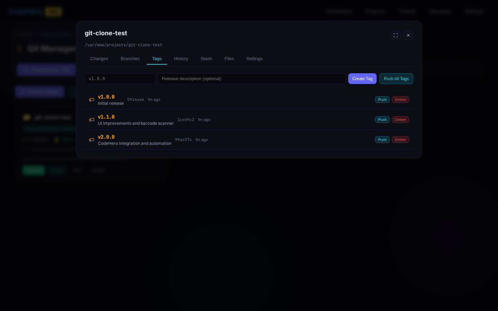
Task: Close the git-clone-test dialog
Action: [408, 35]
